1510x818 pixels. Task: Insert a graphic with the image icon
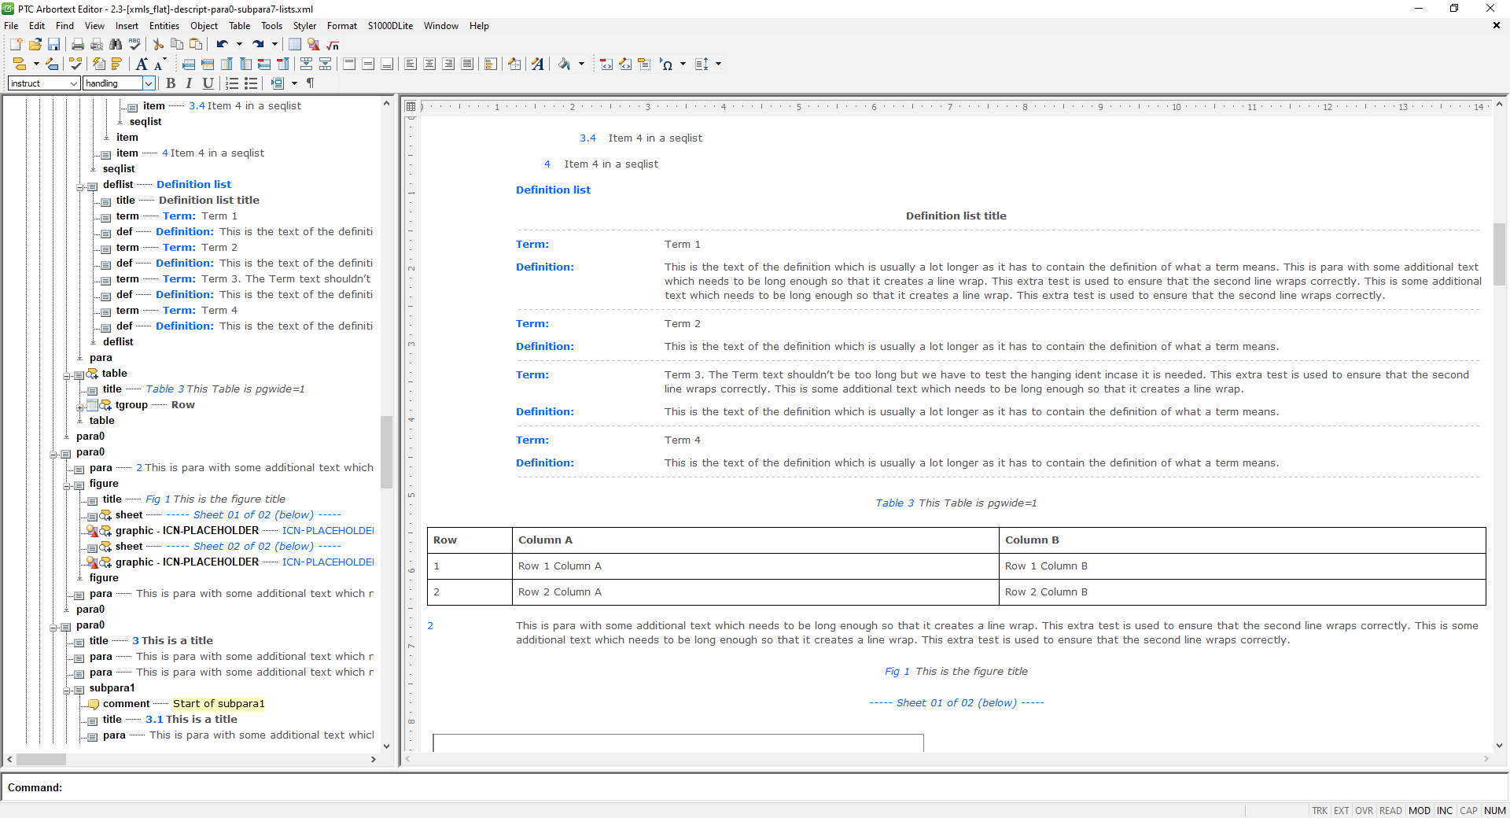[x=313, y=45]
